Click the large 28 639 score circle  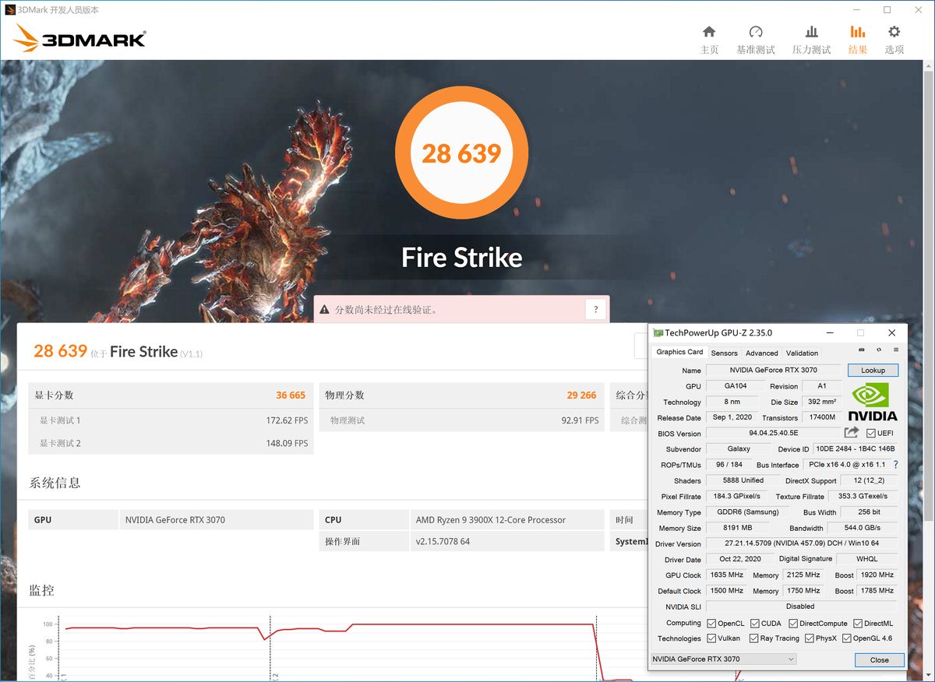[x=461, y=153]
